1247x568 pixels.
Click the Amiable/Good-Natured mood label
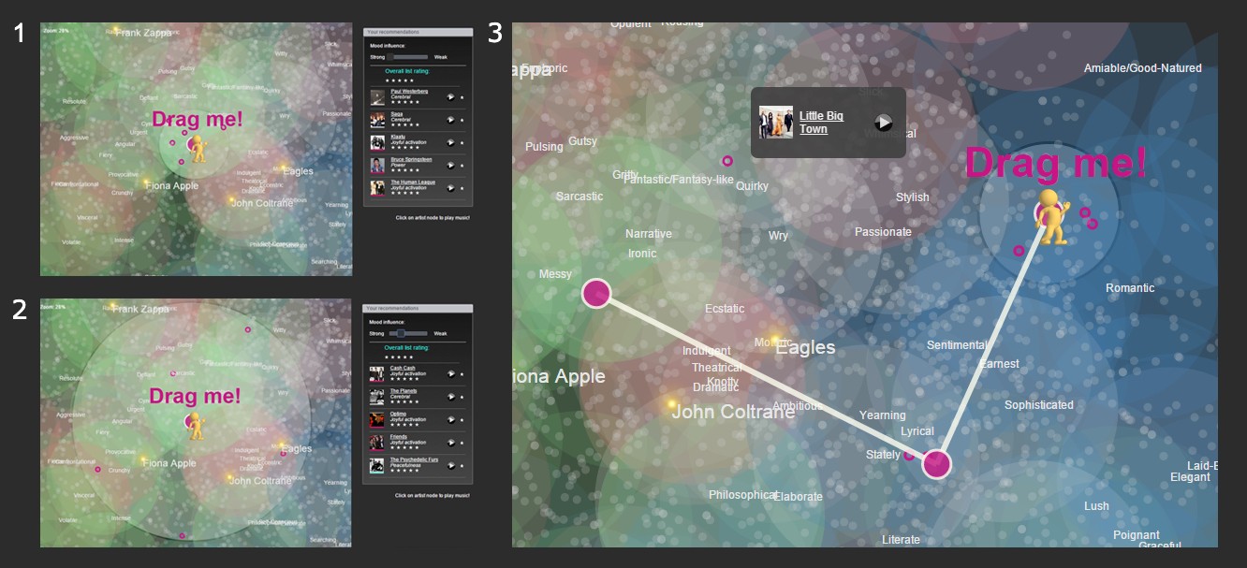coord(1143,68)
